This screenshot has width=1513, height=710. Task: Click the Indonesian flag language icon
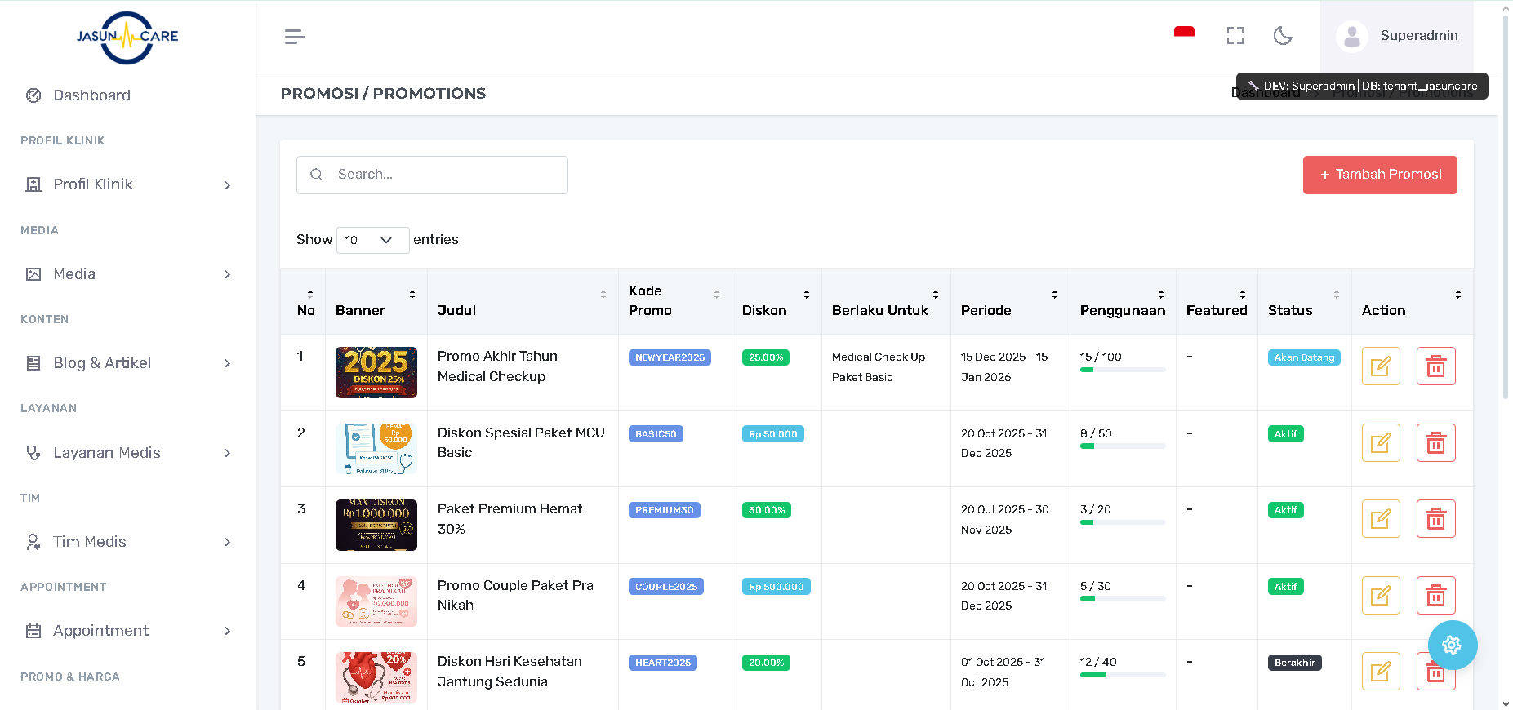coord(1184,33)
